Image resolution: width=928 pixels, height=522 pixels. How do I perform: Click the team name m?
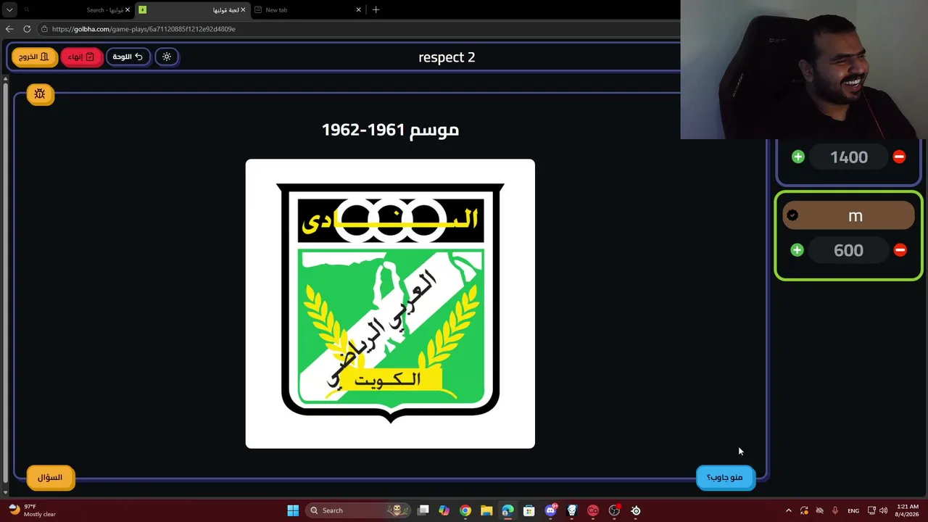(855, 216)
